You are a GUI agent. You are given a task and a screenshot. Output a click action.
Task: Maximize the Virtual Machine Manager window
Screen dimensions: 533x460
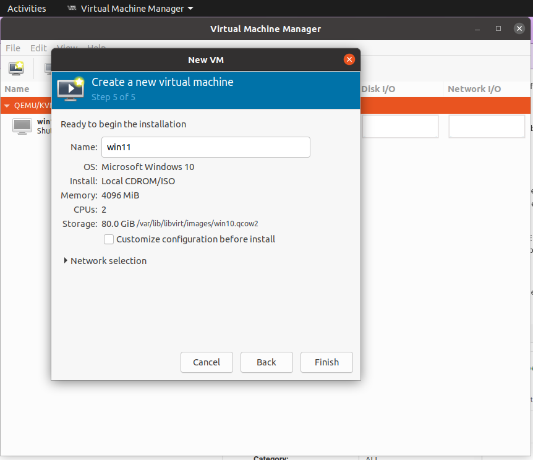(x=498, y=28)
